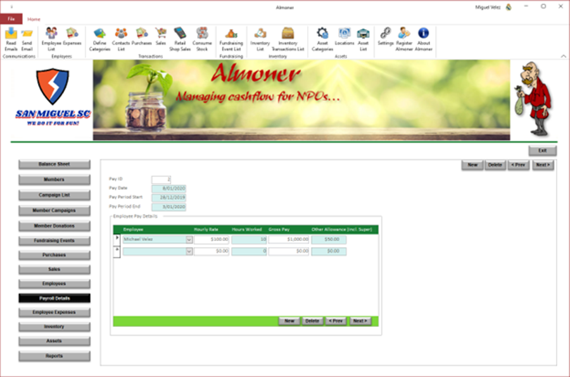Click Next > in the green bar
Image resolution: width=570 pixels, height=377 pixels.
[360, 321]
